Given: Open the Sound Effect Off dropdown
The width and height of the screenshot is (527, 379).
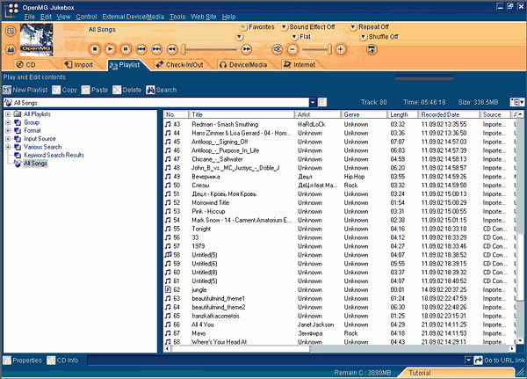Looking at the screenshot, I should click(x=285, y=27).
